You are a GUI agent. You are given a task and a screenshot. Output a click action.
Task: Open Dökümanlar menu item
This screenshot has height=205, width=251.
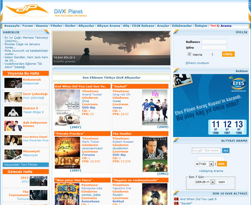click(182, 26)
